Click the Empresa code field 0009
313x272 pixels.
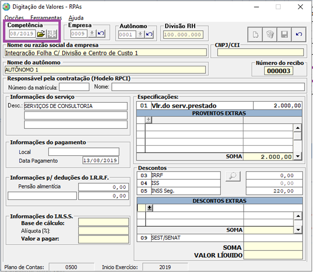(x=79, y=33)
